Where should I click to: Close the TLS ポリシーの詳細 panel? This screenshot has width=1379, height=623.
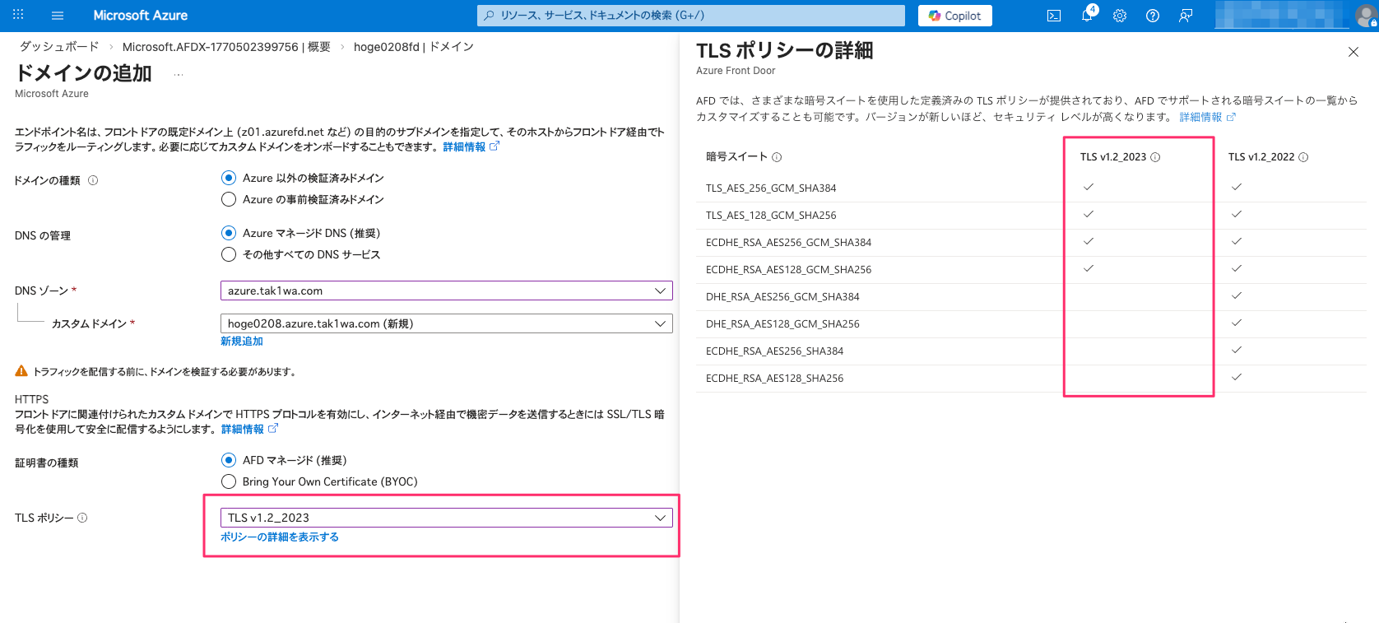pyautogui.click(x=1353, y=52)
